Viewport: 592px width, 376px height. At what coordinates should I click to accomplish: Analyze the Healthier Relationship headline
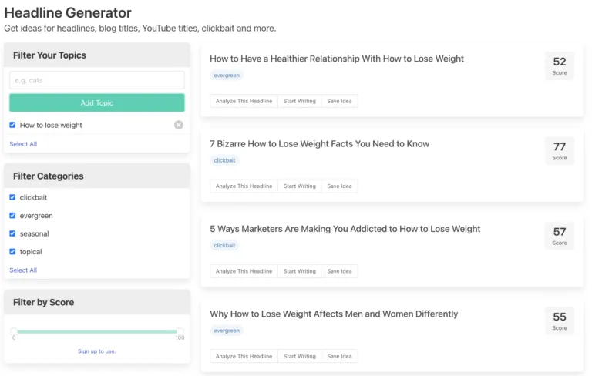tap(244, 101)
